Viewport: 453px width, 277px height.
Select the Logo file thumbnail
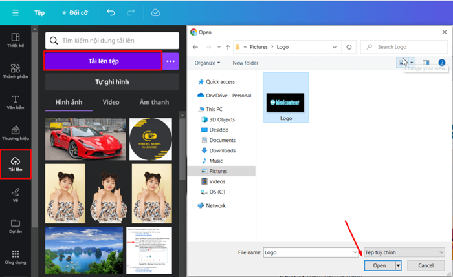coord(286,98)
